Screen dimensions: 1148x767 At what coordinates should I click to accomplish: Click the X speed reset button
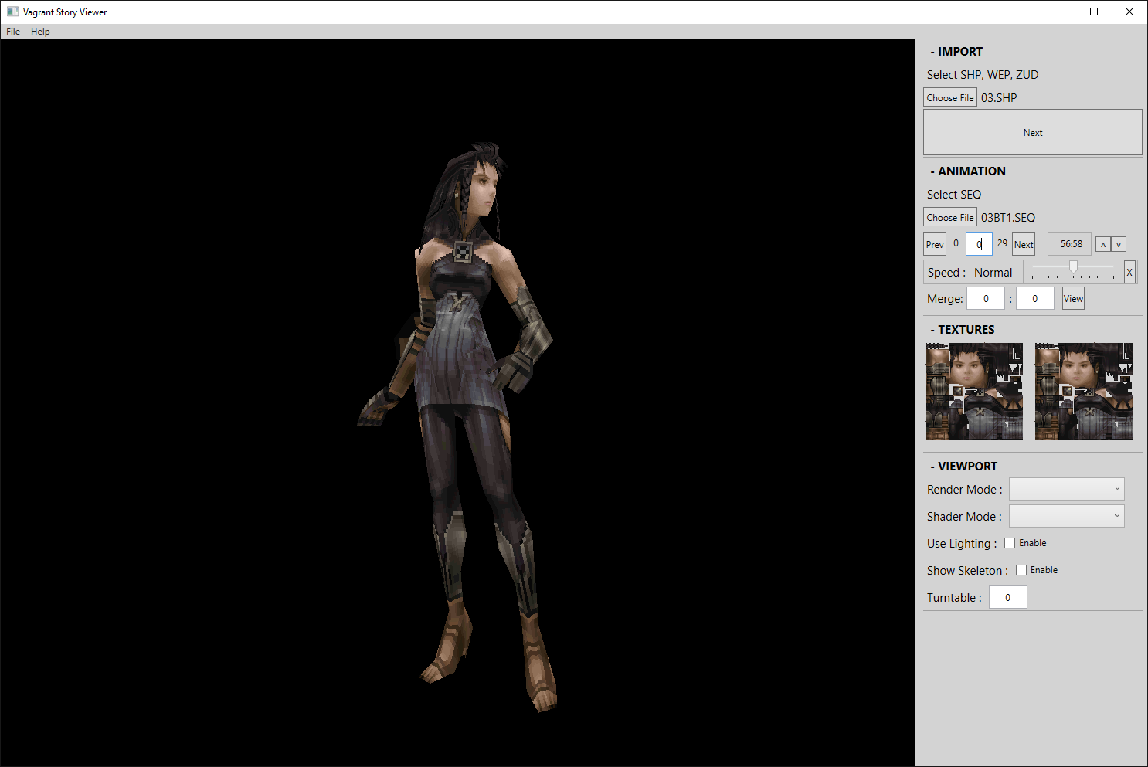tap(1129, 272)
